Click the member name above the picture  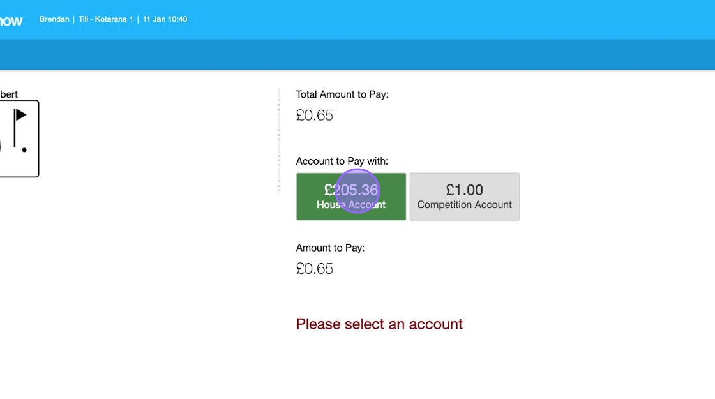tap(9, 94)
